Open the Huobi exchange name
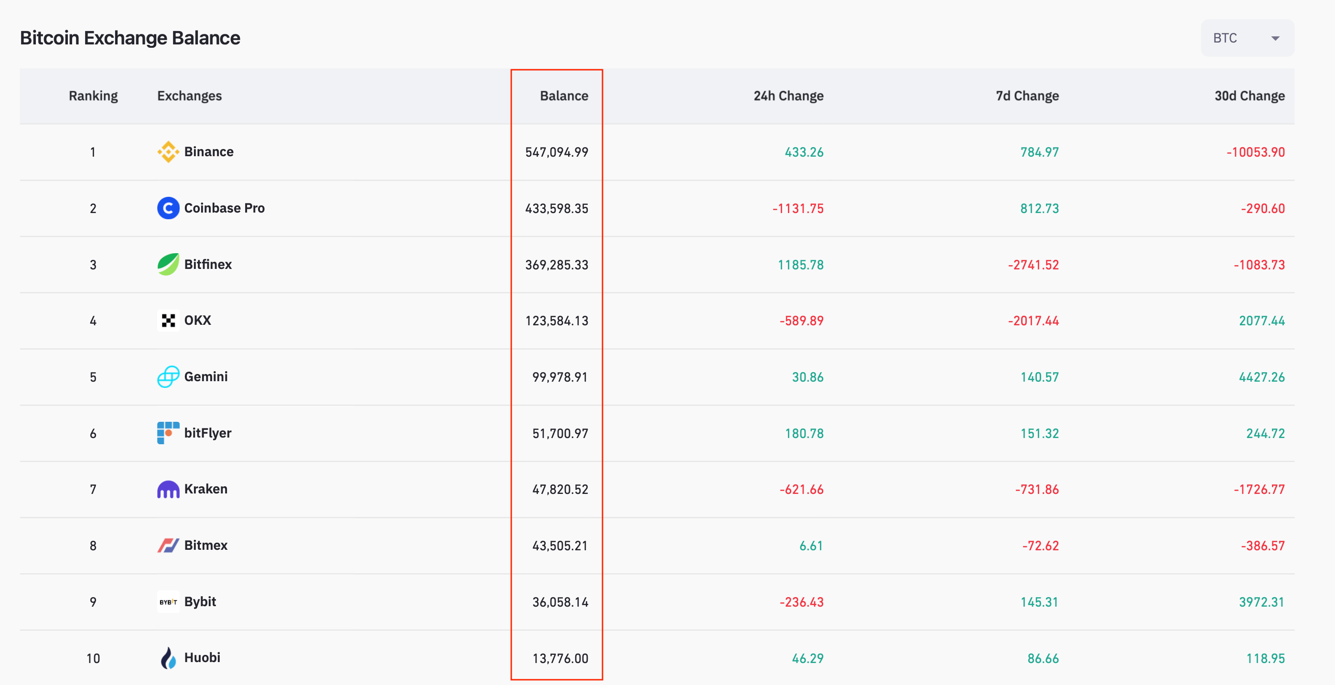Viewport: 1335px width, 685px height. pos(202,658)
